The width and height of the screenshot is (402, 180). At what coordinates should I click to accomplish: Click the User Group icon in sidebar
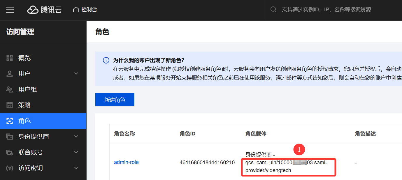click(10, 89)
